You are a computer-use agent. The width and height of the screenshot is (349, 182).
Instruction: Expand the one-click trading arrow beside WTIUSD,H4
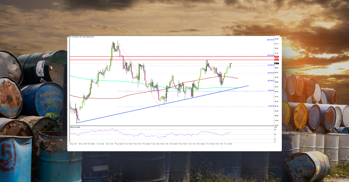[71, 37]
